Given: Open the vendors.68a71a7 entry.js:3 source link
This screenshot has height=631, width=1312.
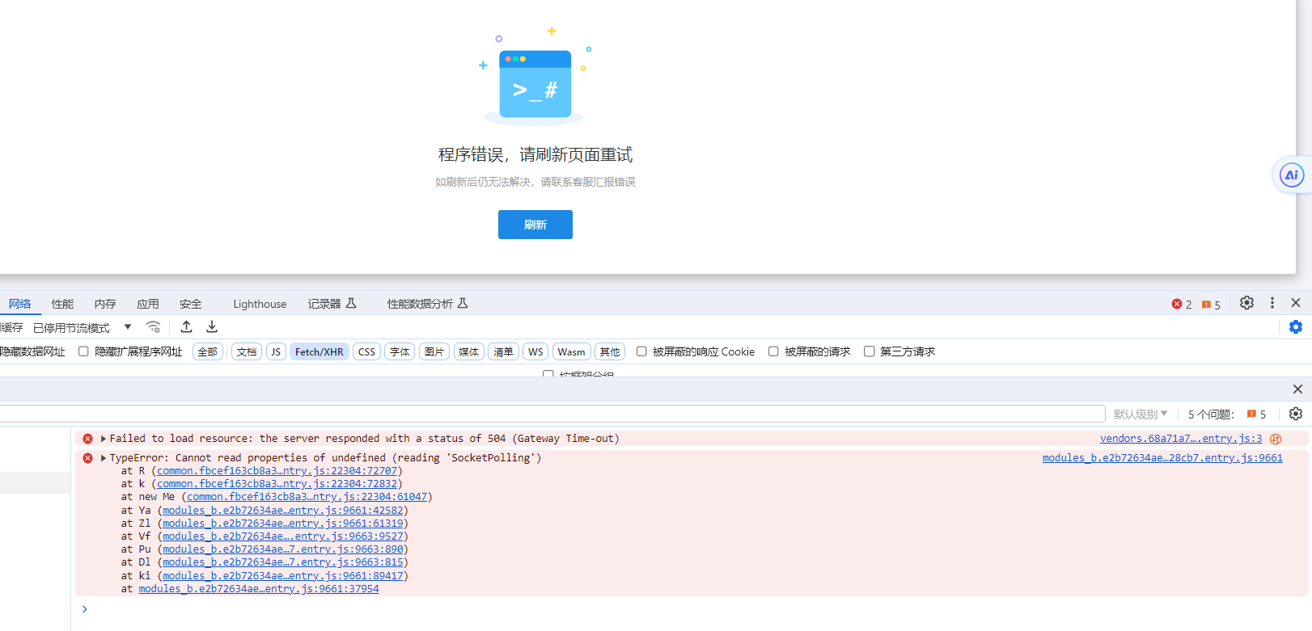Looking at the screenshot, I should point(1181,439).
